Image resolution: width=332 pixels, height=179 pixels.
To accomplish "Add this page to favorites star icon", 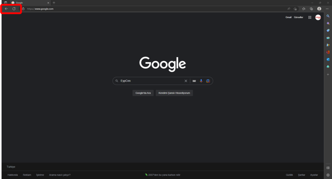I will [x=295, y=9].
